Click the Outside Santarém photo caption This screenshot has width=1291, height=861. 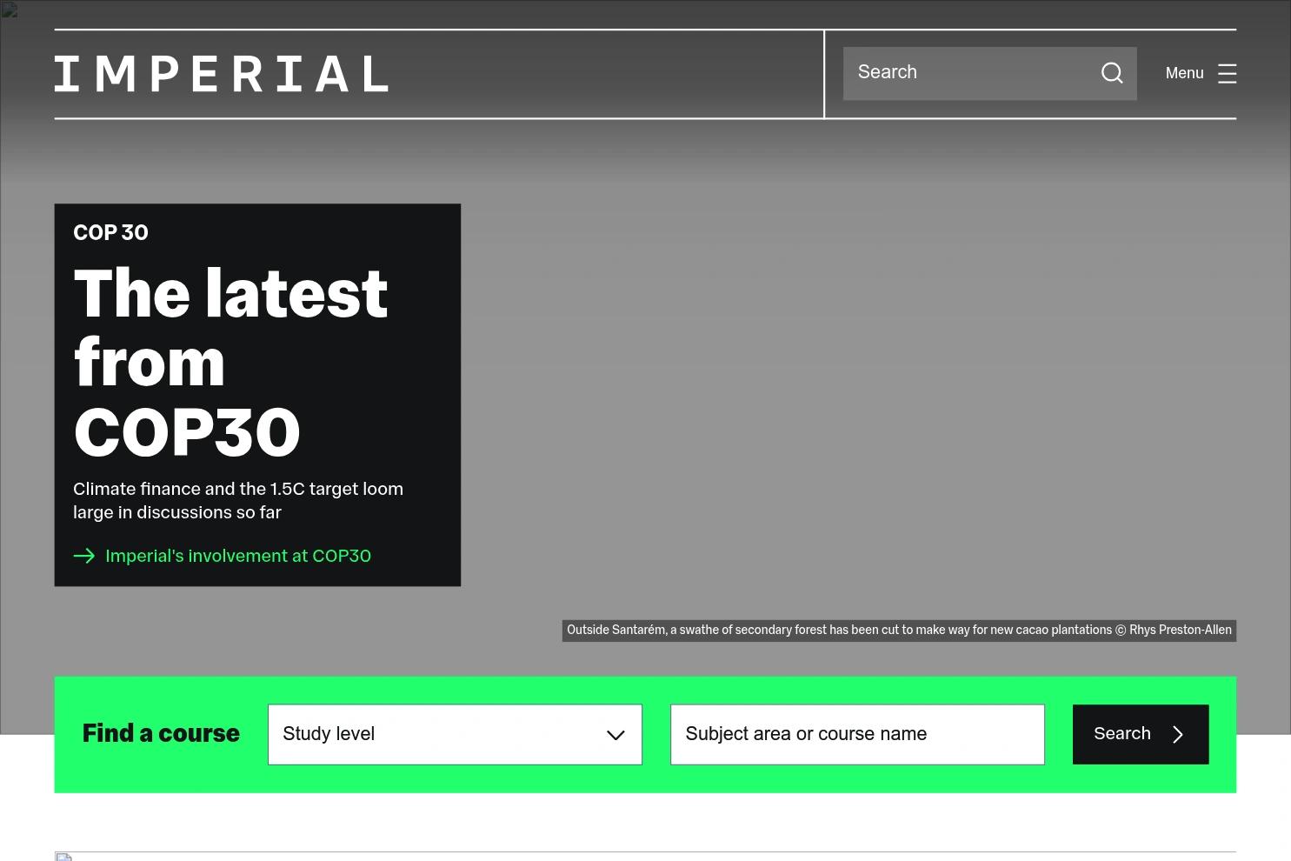899,631
